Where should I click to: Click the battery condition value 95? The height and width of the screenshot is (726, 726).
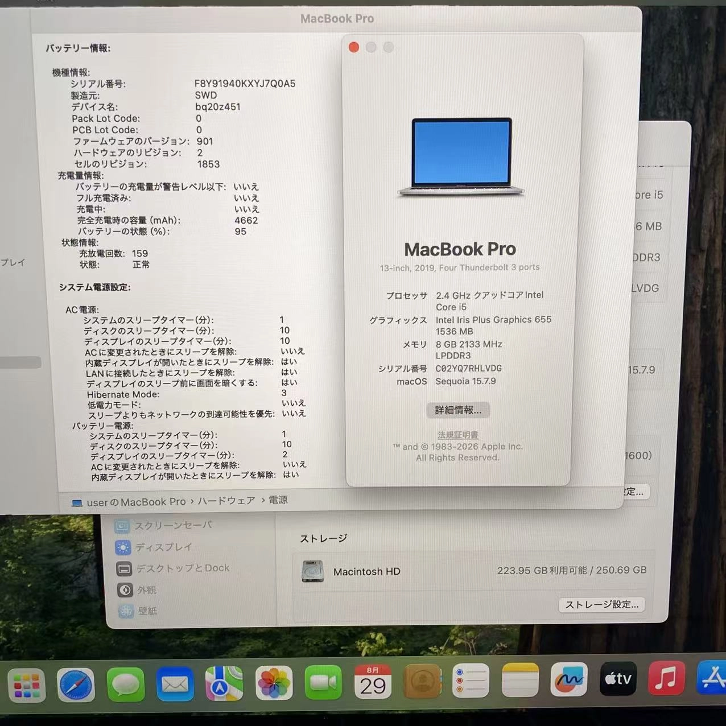tap(241, 232)
